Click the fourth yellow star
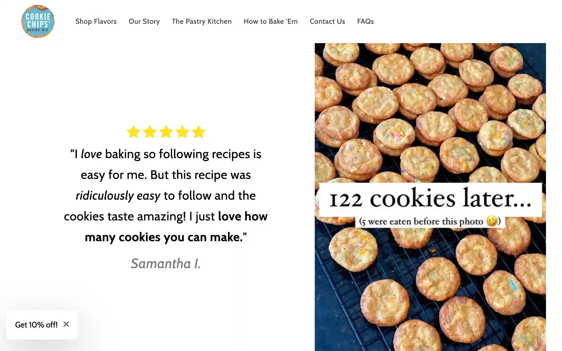 tap(182, 132)
